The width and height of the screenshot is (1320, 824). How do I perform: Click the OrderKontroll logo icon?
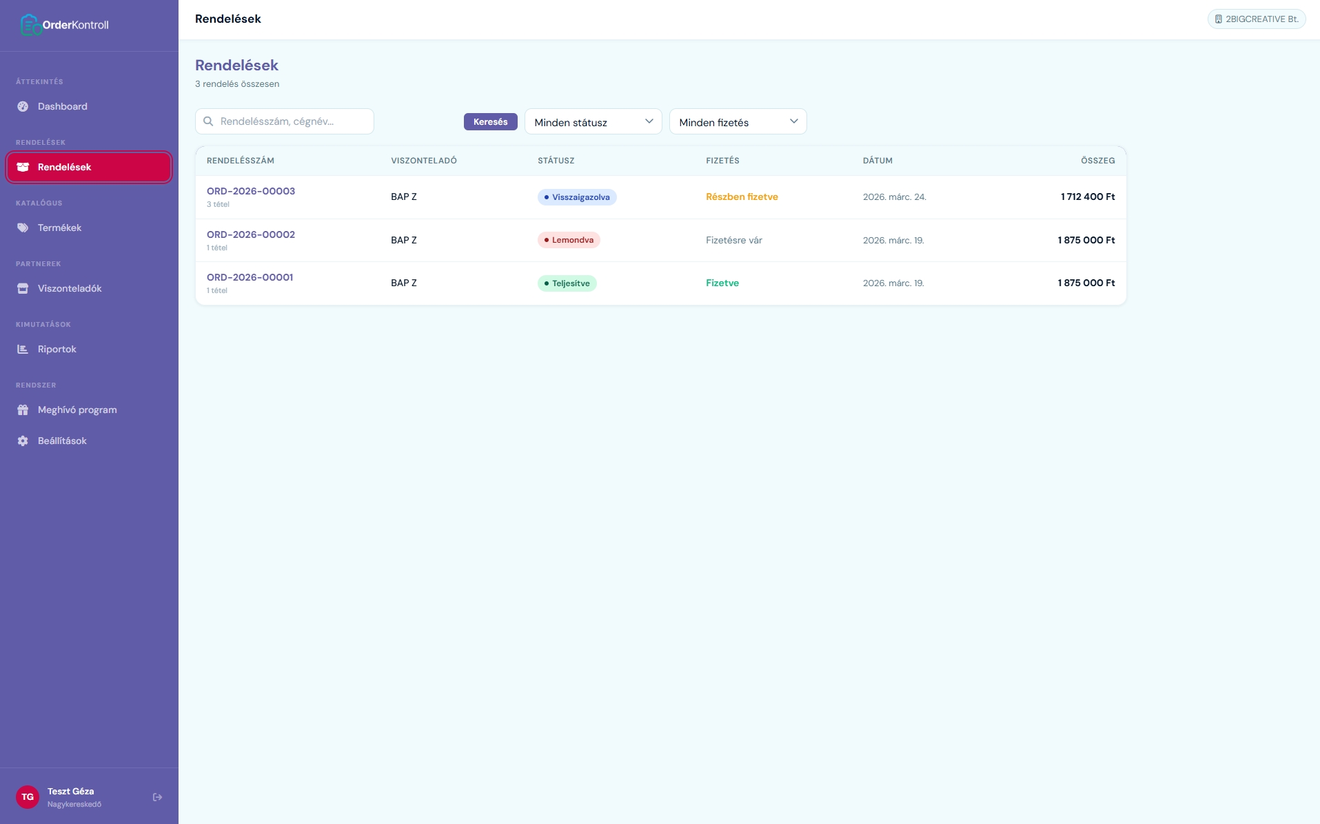point(30,25)
